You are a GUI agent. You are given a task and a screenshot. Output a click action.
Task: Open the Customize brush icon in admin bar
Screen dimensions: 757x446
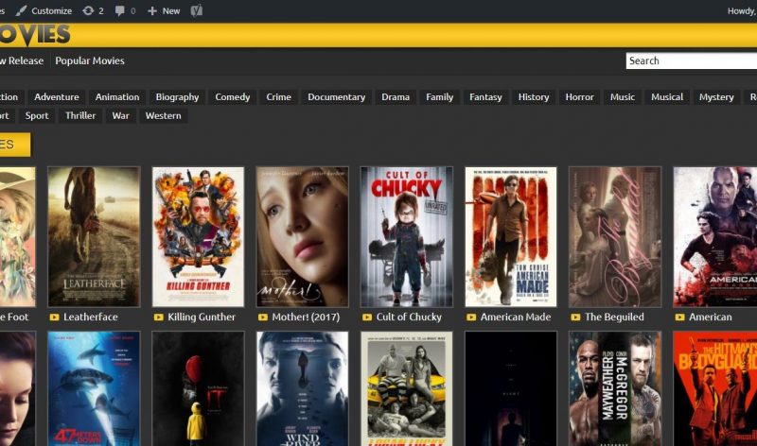21,10
